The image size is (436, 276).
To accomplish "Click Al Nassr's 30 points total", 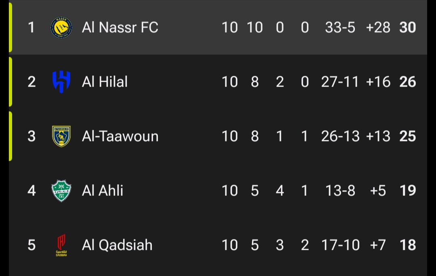I will click(407, 27).
